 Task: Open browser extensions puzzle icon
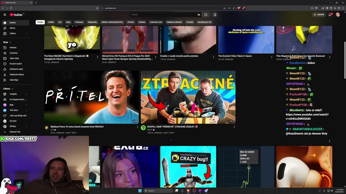(312, 8)
